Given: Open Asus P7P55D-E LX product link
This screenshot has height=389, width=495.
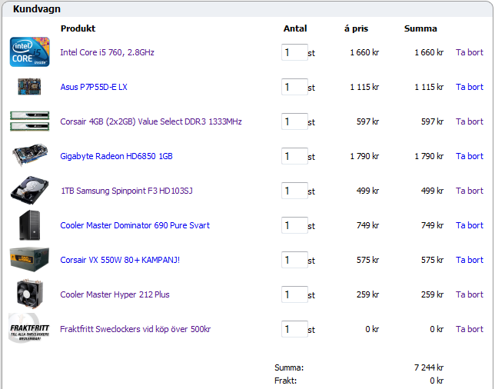Looking at the screenshot, I should coord(94,87).
